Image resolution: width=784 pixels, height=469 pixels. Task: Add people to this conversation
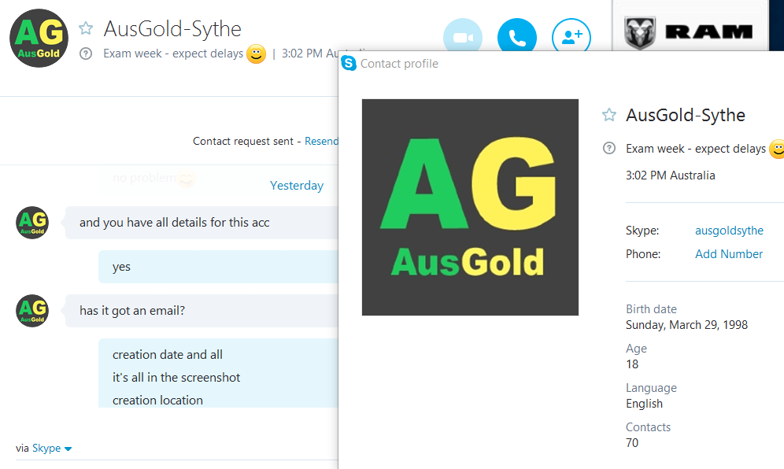click(x=571, y=36)
